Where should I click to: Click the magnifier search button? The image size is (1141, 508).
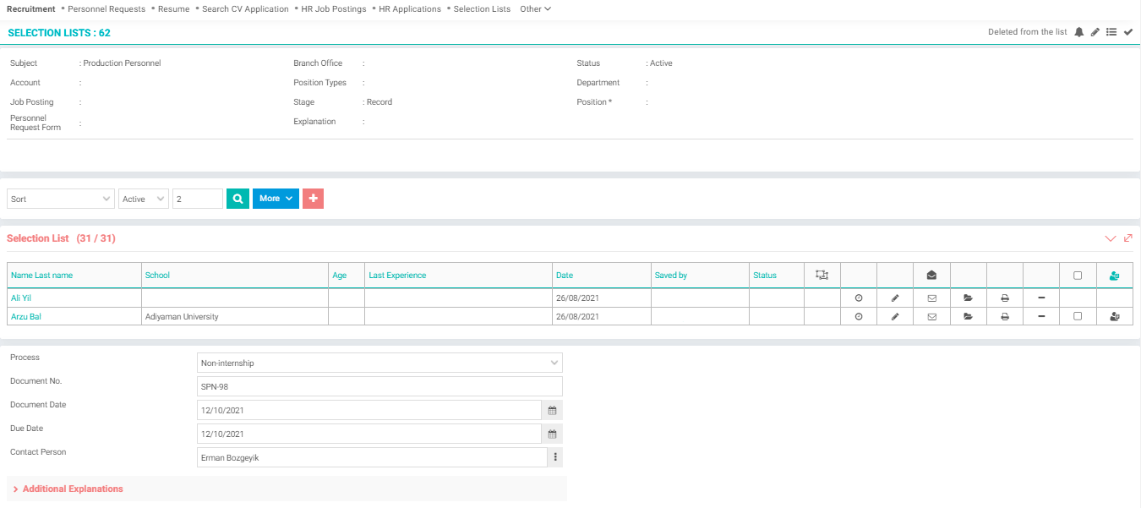[x=237, y=199]
